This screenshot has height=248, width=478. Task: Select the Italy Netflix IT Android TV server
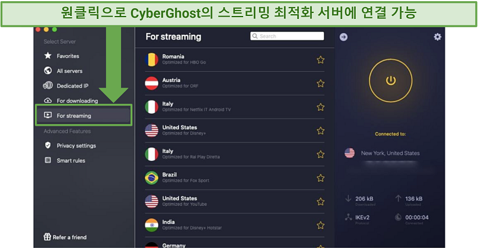pyautogui.click(x=234, y=107)
